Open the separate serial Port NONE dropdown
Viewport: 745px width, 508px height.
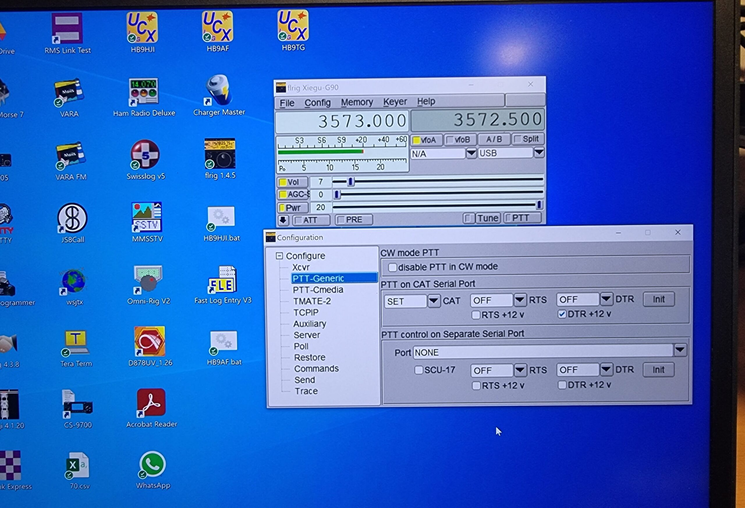click(680, 350)
